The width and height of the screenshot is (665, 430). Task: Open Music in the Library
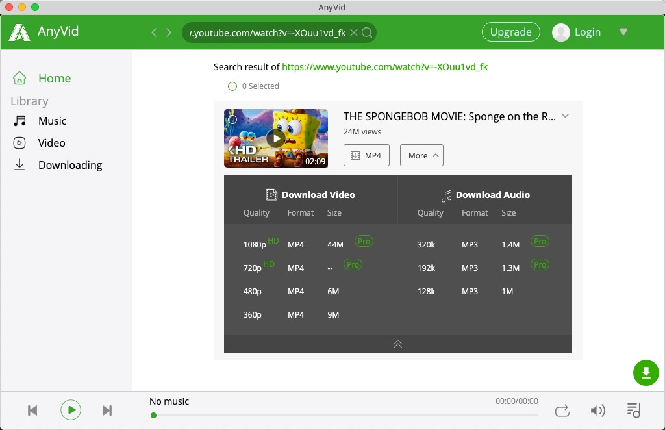click(40, 121)
